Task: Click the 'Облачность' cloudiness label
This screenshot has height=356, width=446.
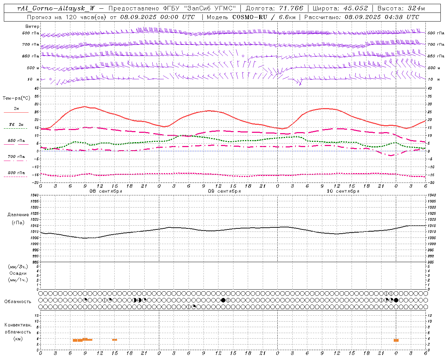Action: click(x=18, y=302)
